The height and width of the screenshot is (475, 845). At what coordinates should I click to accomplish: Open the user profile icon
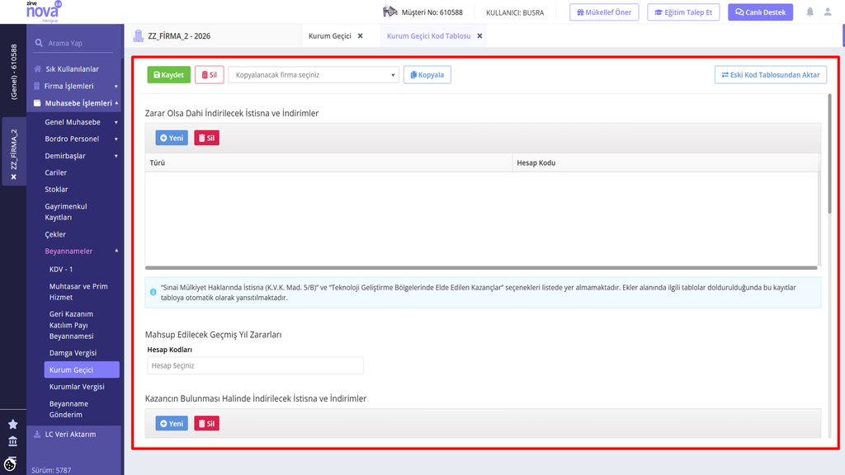(828, 12)
